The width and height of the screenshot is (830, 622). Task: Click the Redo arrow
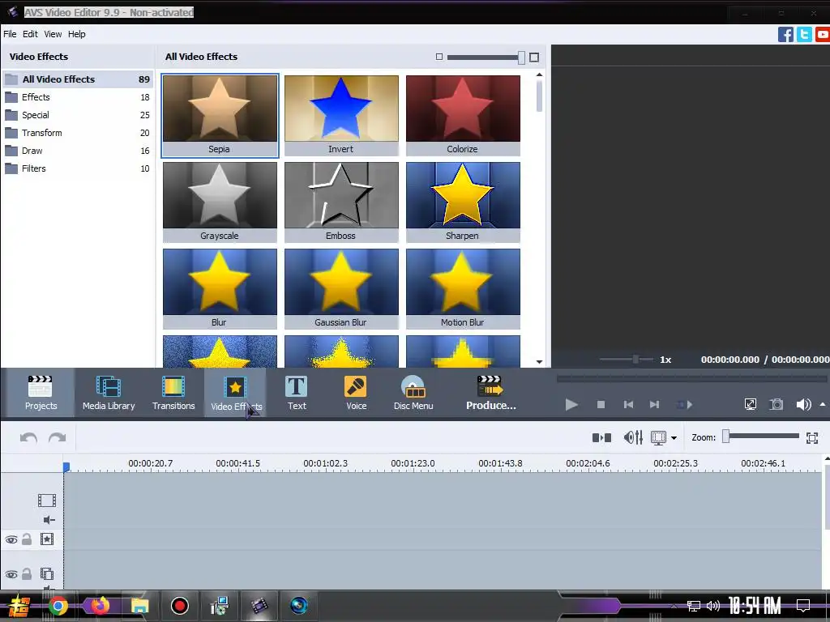point(58,437)
